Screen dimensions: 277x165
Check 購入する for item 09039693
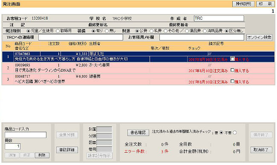[233, 70]
